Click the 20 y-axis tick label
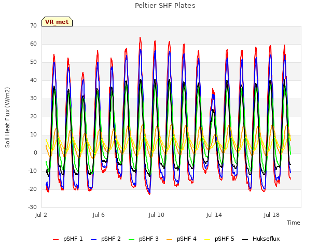Viewport: 332px width, 249px height. [33, 116]
